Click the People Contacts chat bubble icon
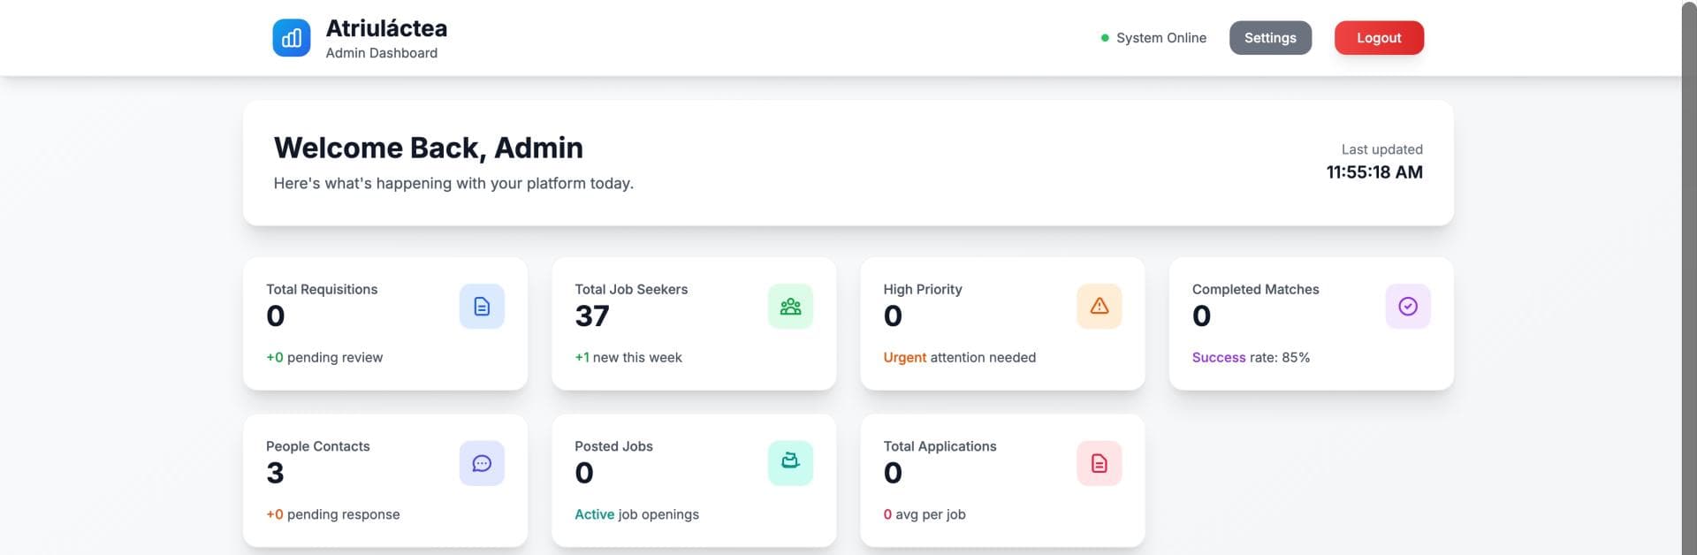1697x555 pixels. point(482,463)
